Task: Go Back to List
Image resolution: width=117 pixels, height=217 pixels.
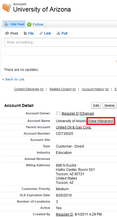Action: click(15, 79)
